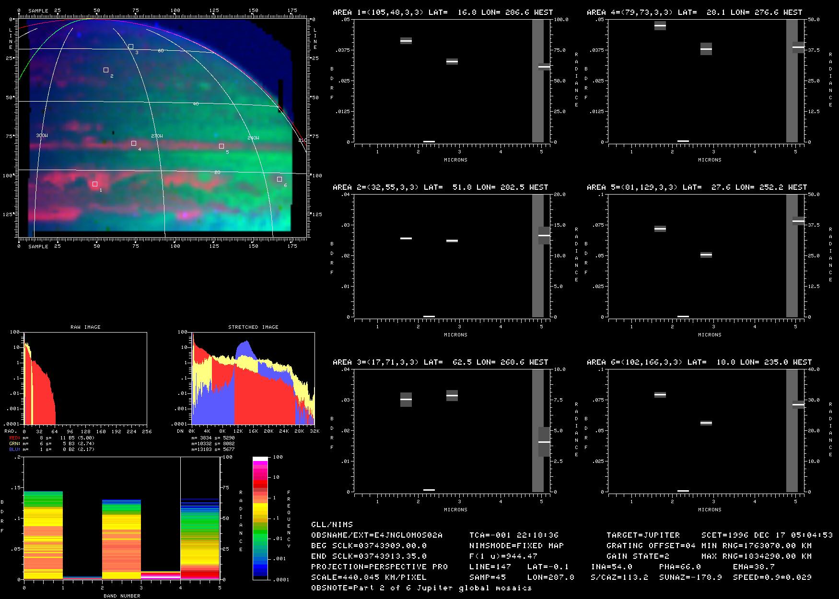Click the 270W longitude label on the map
This screenshot has height=599, width=839.
[x=157, y=137]
